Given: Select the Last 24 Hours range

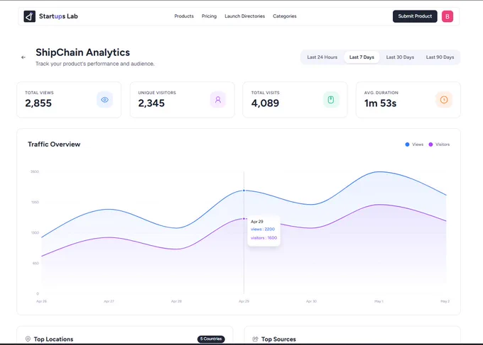Looking at the screenshot, I should click(x=322, y=57).
